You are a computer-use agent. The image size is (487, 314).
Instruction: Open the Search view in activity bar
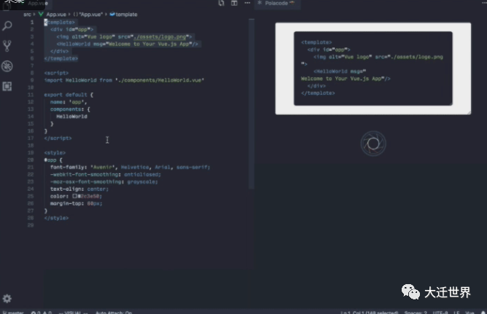[x=7, y=25]
